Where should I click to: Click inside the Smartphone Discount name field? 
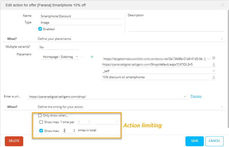(80, 16)
